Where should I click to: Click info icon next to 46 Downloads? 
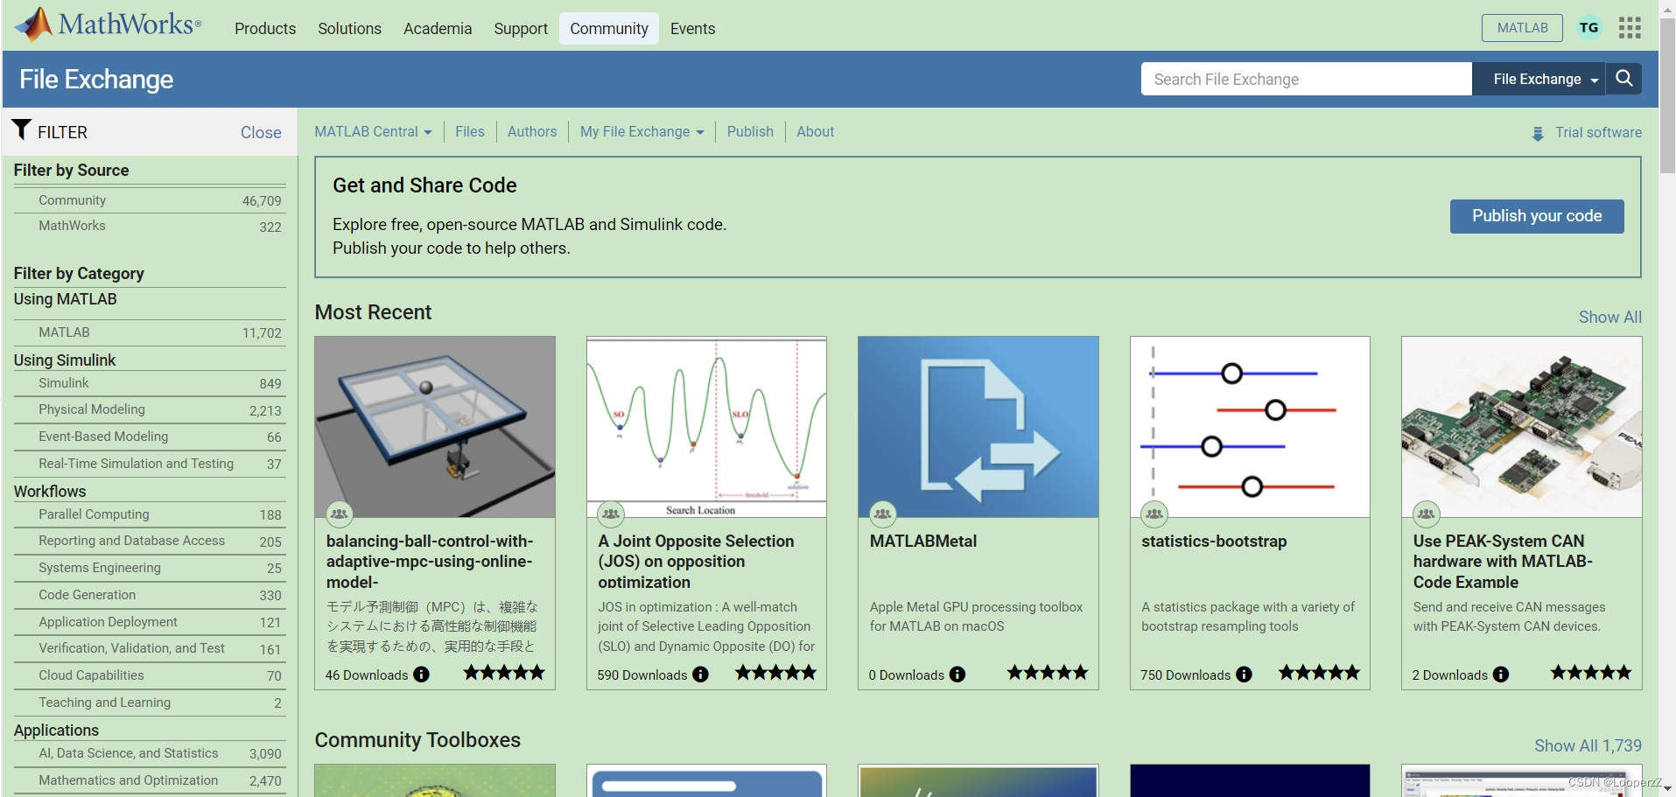422,675
